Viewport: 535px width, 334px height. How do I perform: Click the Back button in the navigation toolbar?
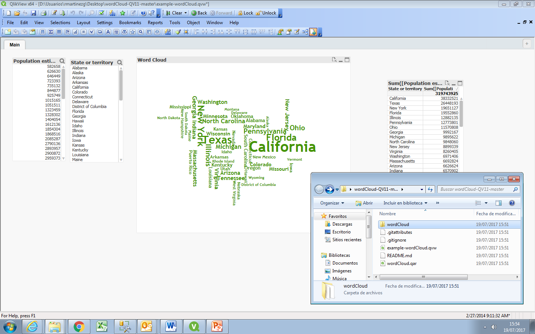199,13
